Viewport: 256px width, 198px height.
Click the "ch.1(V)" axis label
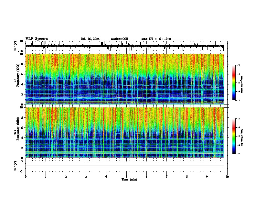point(16,46)
